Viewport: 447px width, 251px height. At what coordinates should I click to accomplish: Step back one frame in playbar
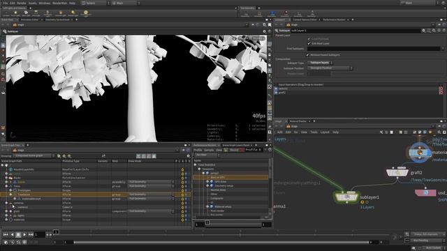pyautogui.click(x=12, y=234)
